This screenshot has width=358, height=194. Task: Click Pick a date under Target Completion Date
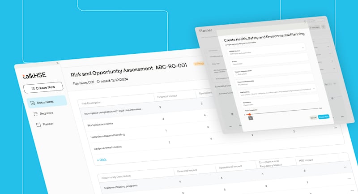(241, 74)
